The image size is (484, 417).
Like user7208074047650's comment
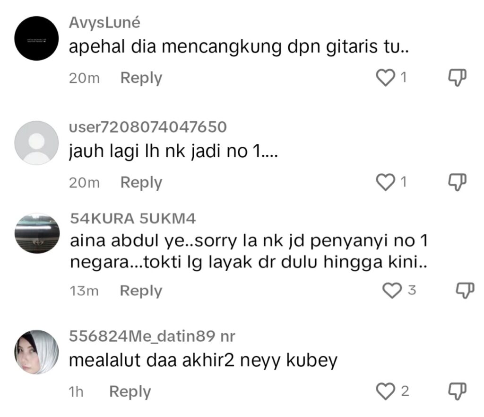385,182
